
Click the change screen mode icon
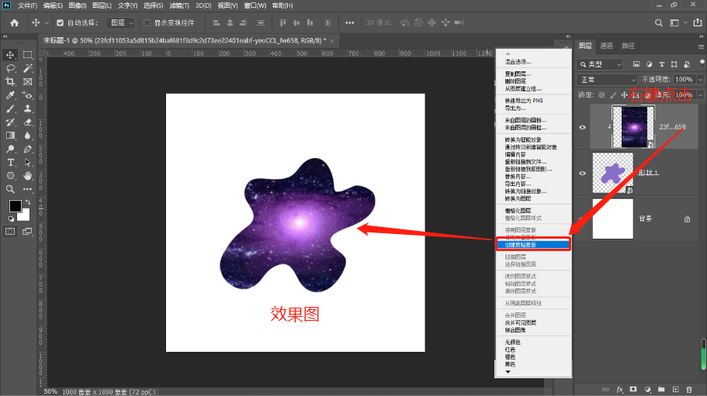[27, 231]
